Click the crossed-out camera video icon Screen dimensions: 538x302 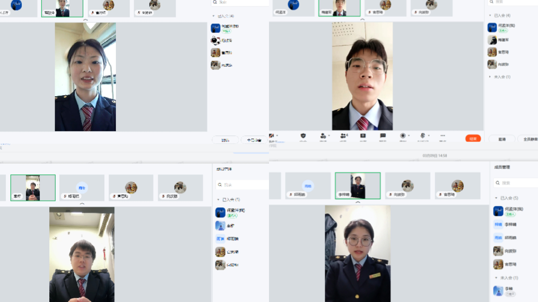tap(272, 135)
